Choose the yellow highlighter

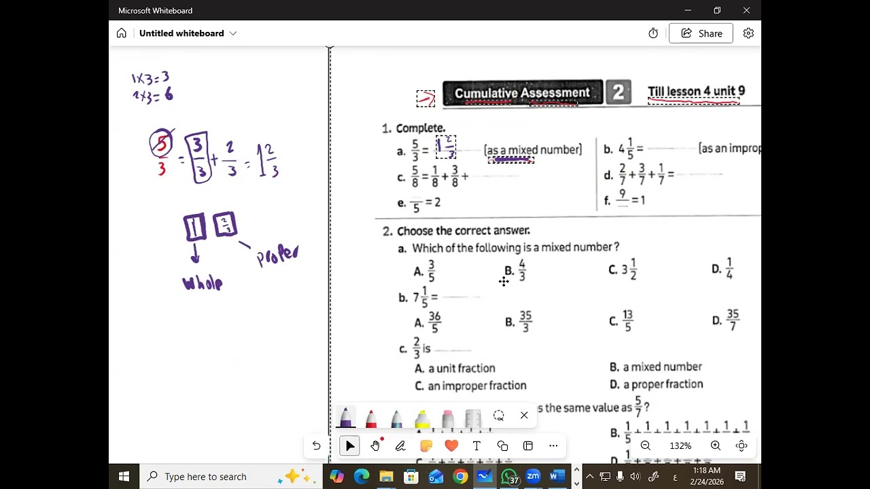tap(422, 418)
